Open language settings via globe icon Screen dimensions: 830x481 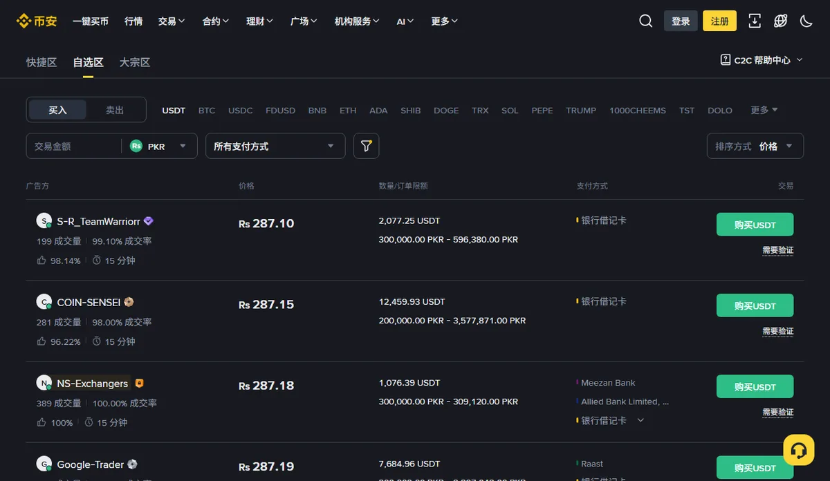tap(780, 21)
